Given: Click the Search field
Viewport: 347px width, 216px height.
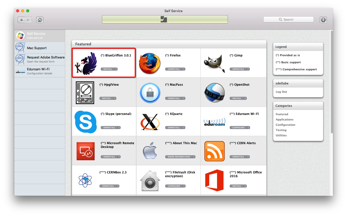Looking at the screenshot, I should [289, 19].
